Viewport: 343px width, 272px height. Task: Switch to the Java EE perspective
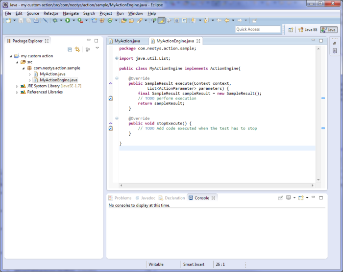[x=308, y=30]
